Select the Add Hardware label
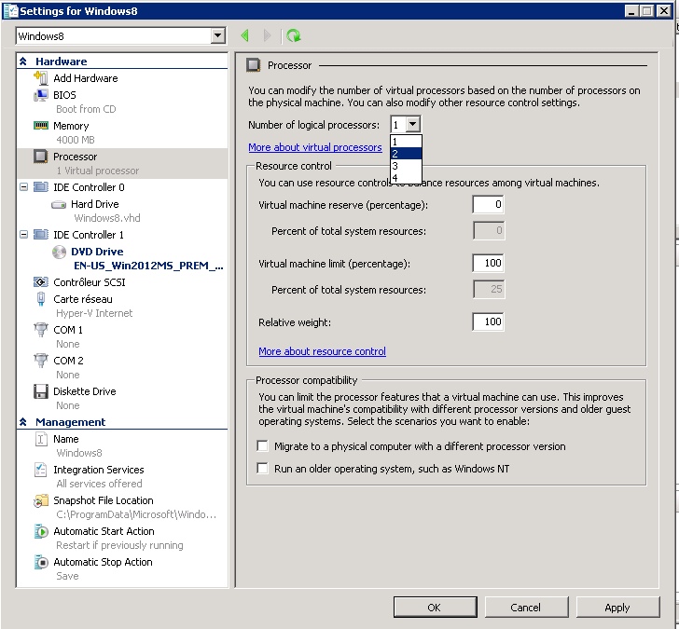679x629 pixels. (85, 78)
